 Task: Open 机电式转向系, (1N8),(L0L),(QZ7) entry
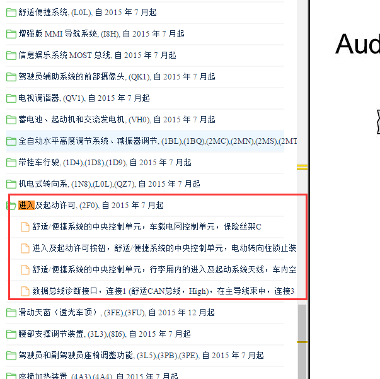click(109, 184)
